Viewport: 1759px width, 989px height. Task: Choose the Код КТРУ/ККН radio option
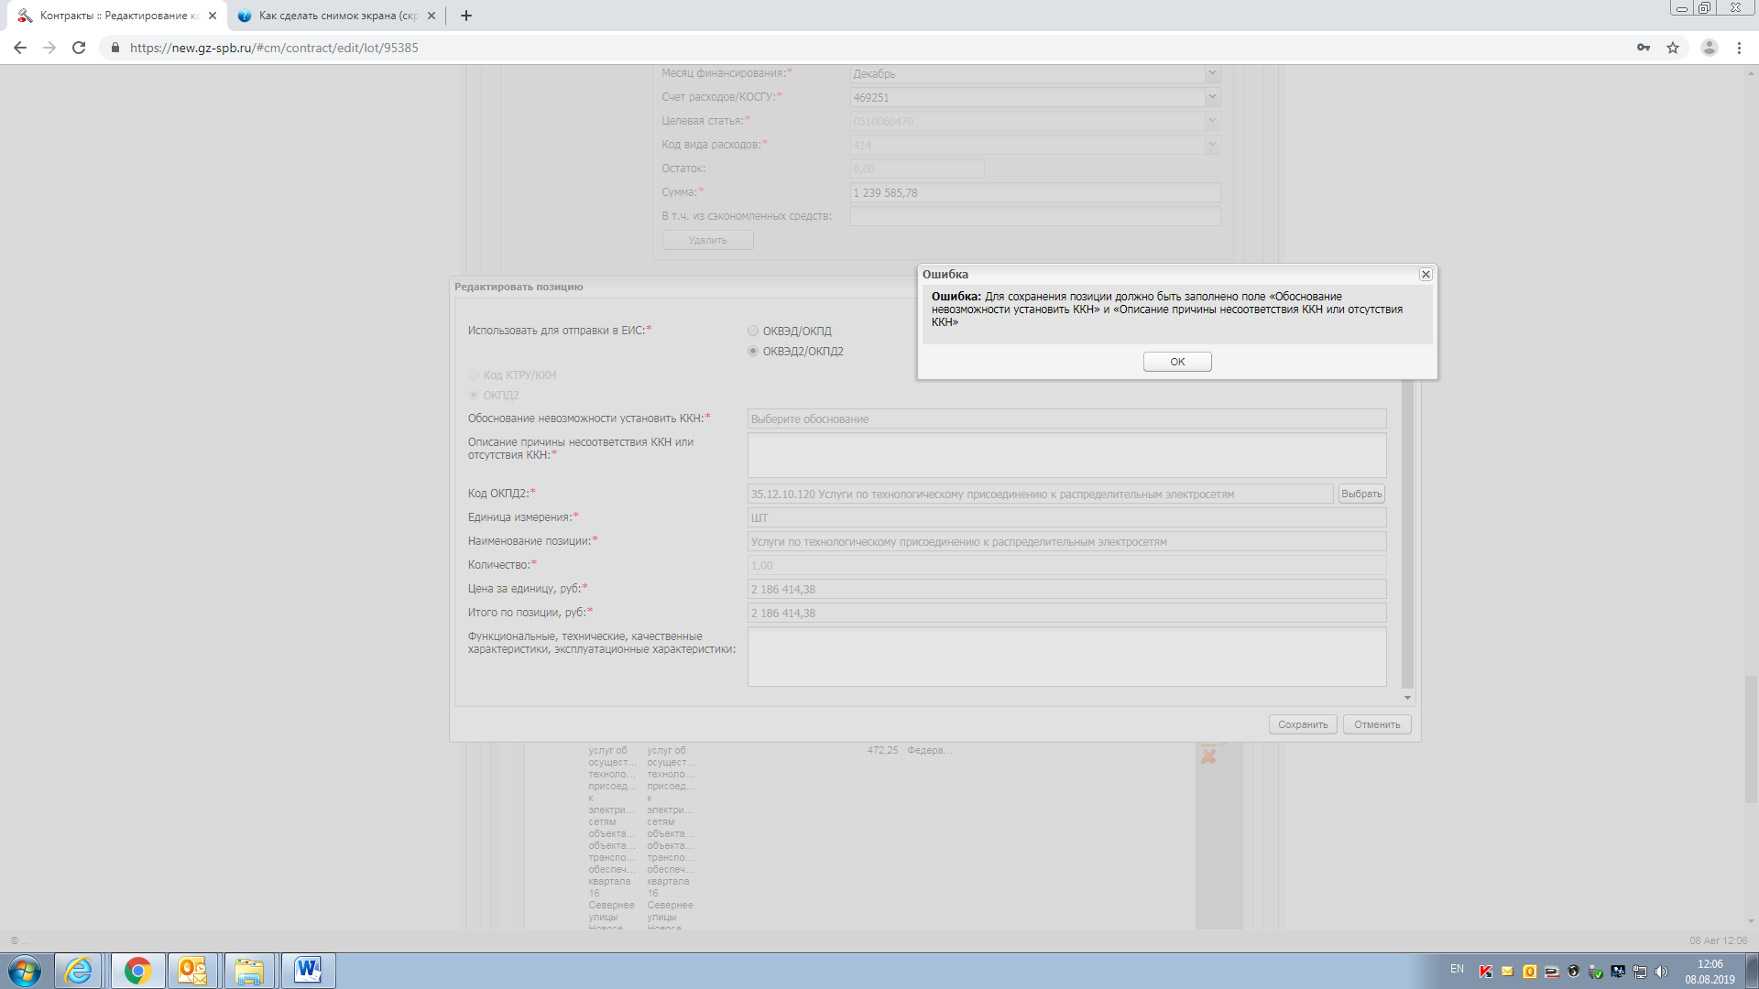point(474,375)
